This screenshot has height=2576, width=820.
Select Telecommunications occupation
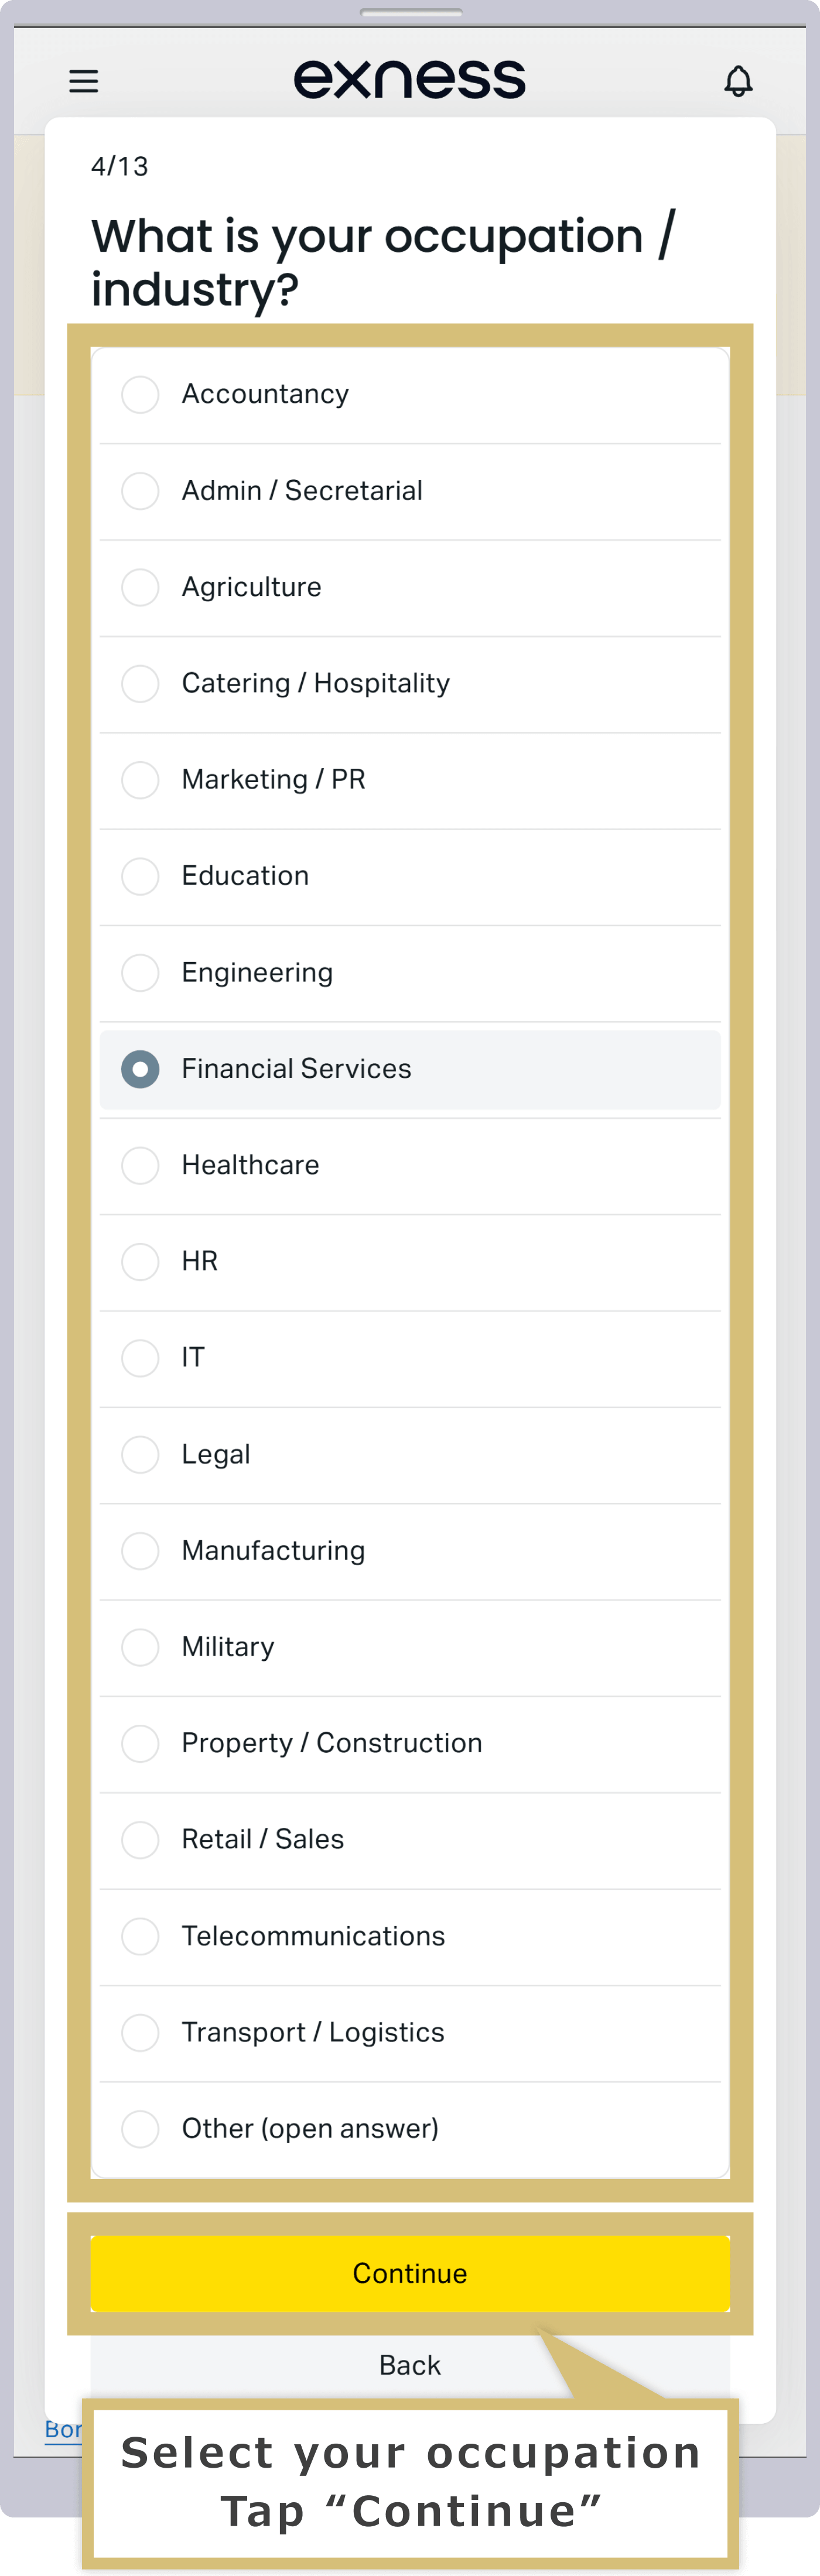point(410,1936)
